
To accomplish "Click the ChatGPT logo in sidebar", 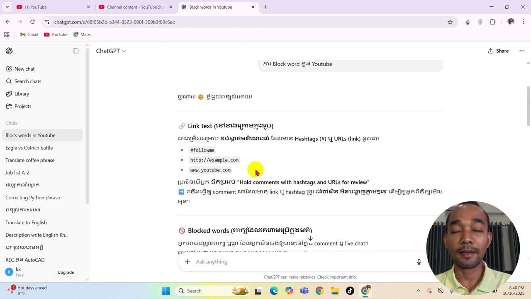I will (9, 51).
